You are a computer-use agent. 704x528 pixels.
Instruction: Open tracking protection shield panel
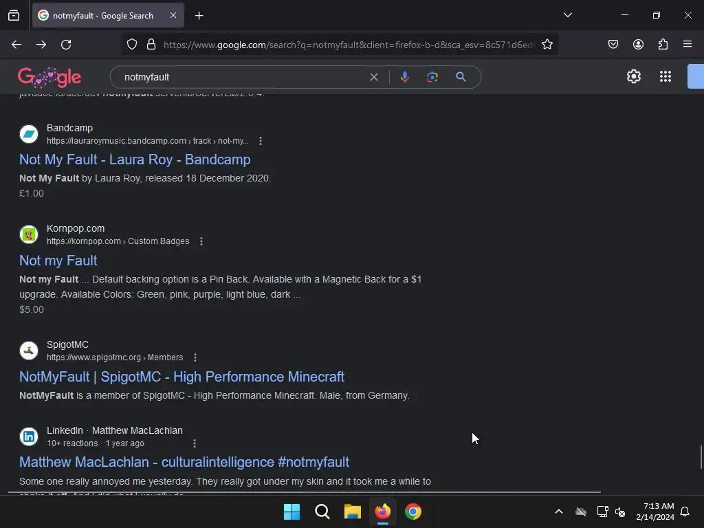(131, 45)
